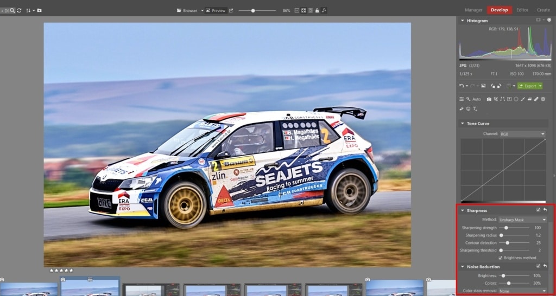Reset Noise Reduction with arrow icon
Image resolution: width=556 pixels, height=296 pixels.
tap(545, 266)
